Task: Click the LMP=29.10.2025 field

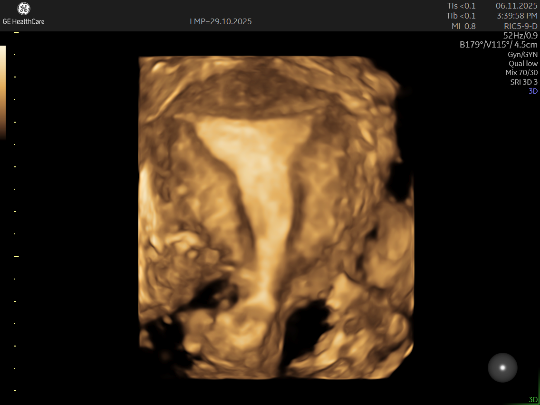Action: (221, 21)
